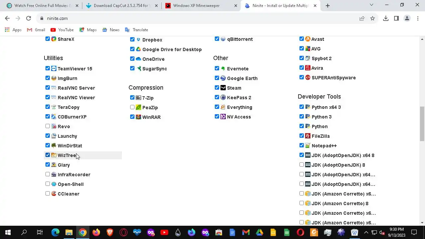Click the TeamViewer 15 app icon
This screenshot has width=425, height=239.
point(54,68)
